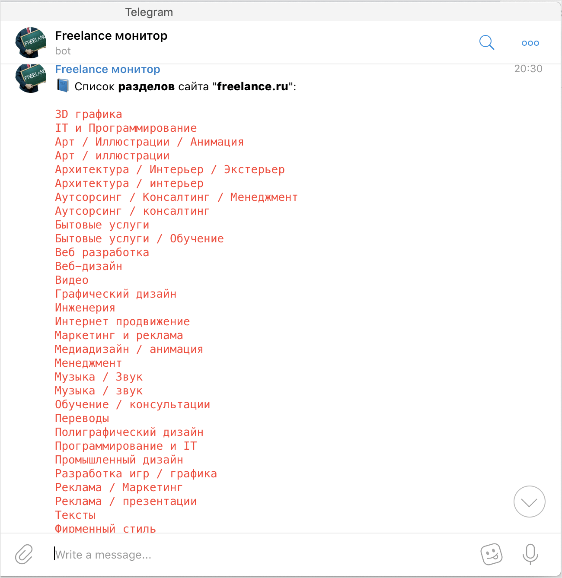Click the bot avatar beside the message
This screenshot has height=578, width=562.
31,78
